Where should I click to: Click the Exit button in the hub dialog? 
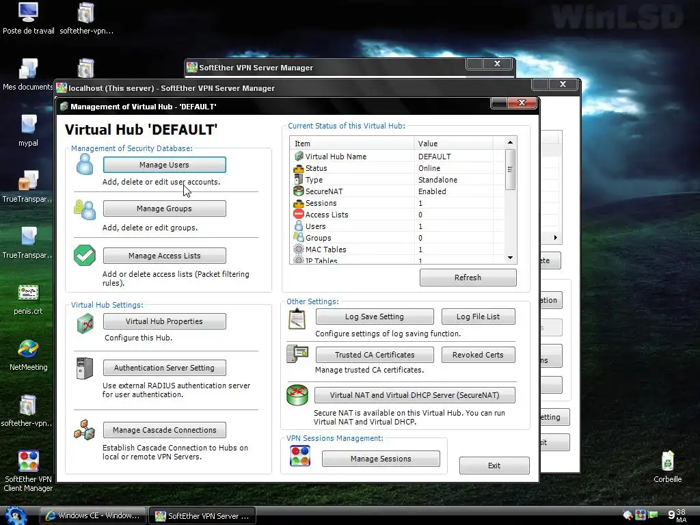[x=494, y=465]
